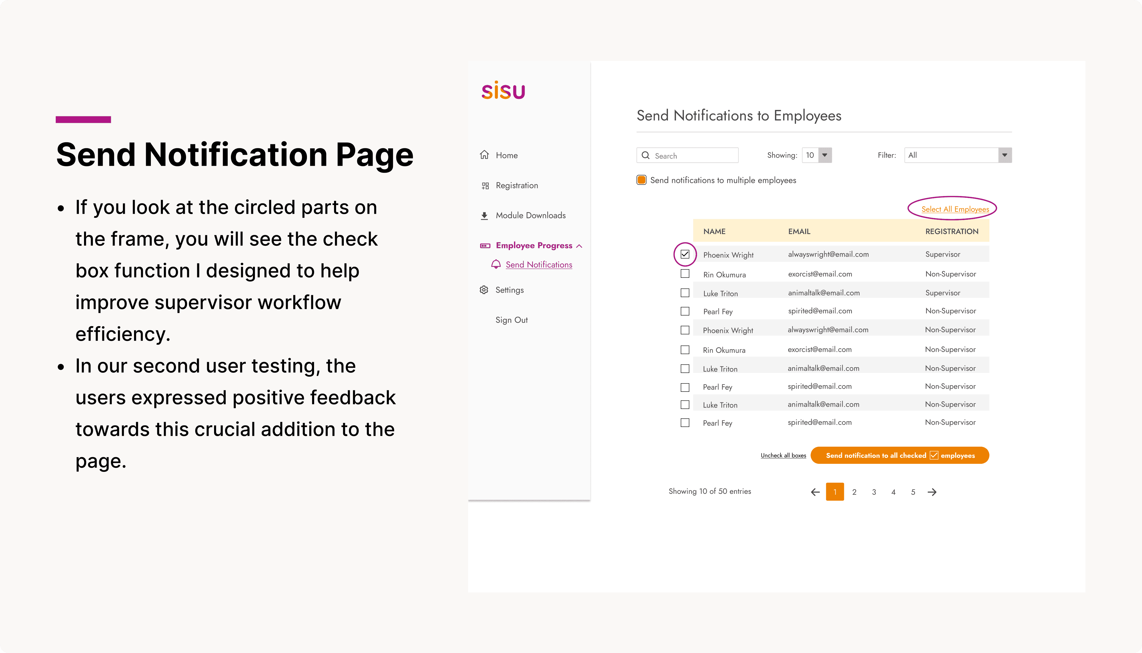Click Send notification to all checked employees
The image size is (1142, 653).
[899, 455]
